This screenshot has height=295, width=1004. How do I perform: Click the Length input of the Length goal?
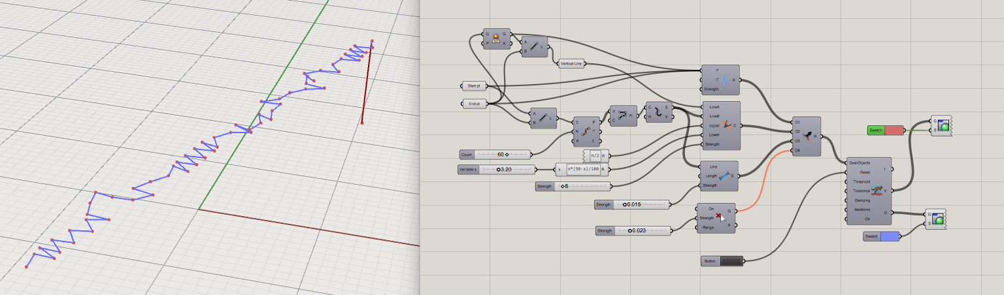coord(711,176)
